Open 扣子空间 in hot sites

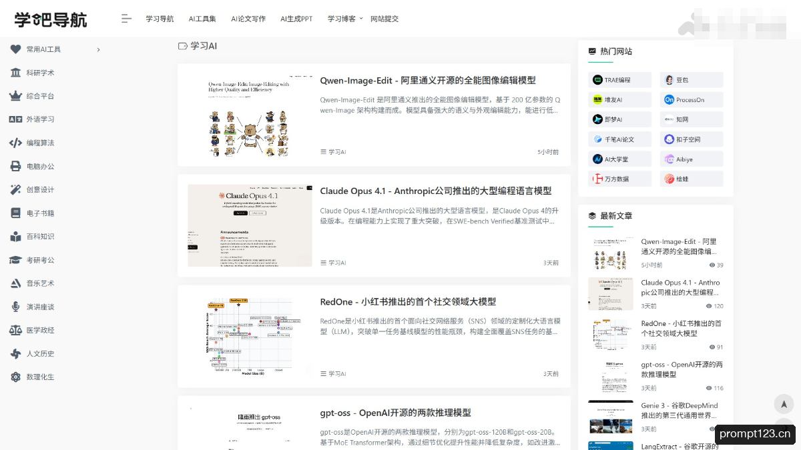692,139
